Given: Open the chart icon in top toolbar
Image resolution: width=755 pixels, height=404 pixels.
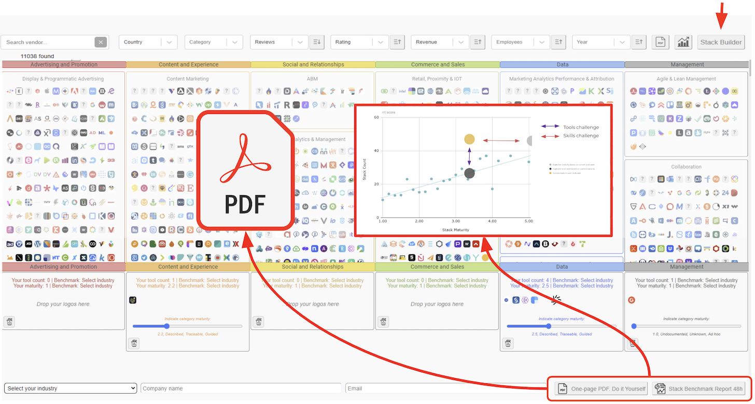Looking at the screenshot, I should coord(683,42).
